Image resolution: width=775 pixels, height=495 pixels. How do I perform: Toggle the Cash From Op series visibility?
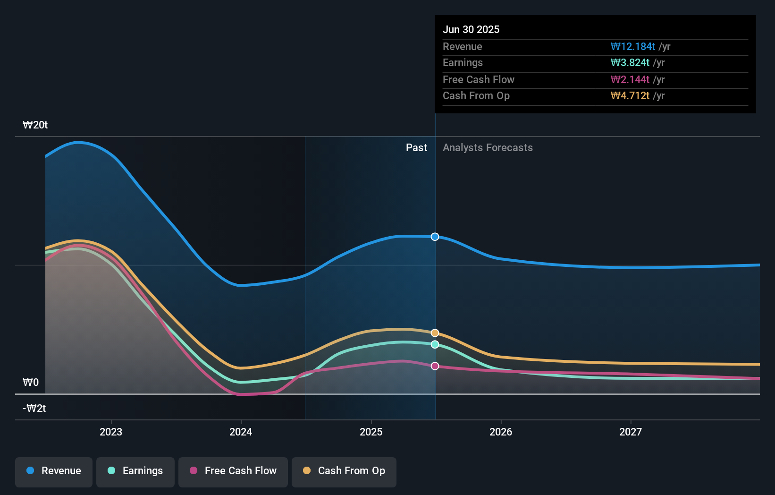[x=344, y=471]
